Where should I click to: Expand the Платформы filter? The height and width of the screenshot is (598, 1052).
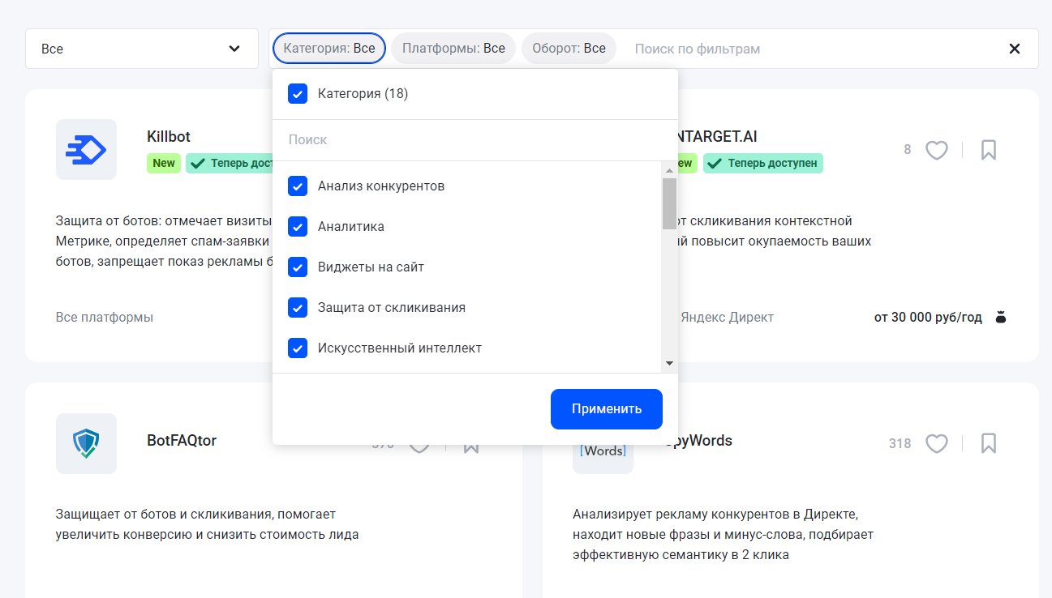(x=453, y=48)
